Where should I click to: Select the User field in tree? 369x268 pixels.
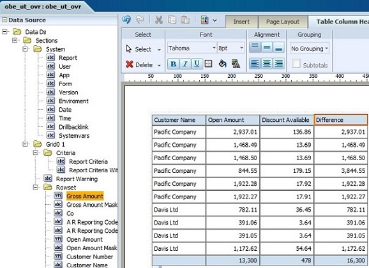[x=64, y=66]
